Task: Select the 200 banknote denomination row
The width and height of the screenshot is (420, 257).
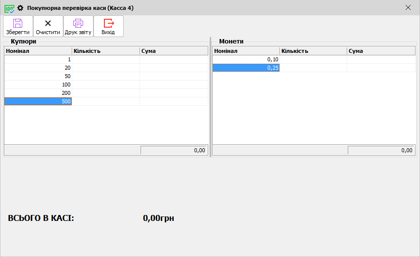Action: point(38,93)
